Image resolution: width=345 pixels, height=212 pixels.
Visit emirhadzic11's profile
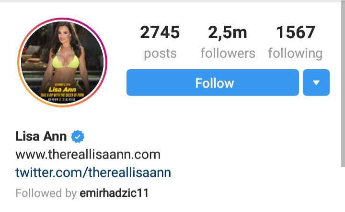[x=114, y=193]
